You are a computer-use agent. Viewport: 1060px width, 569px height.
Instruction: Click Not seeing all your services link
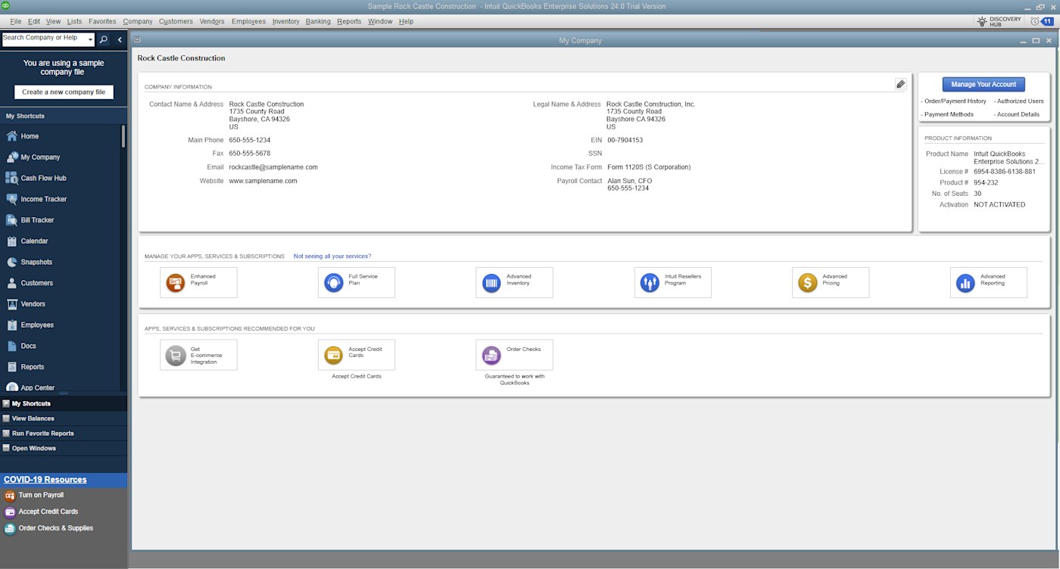(332, 256)
